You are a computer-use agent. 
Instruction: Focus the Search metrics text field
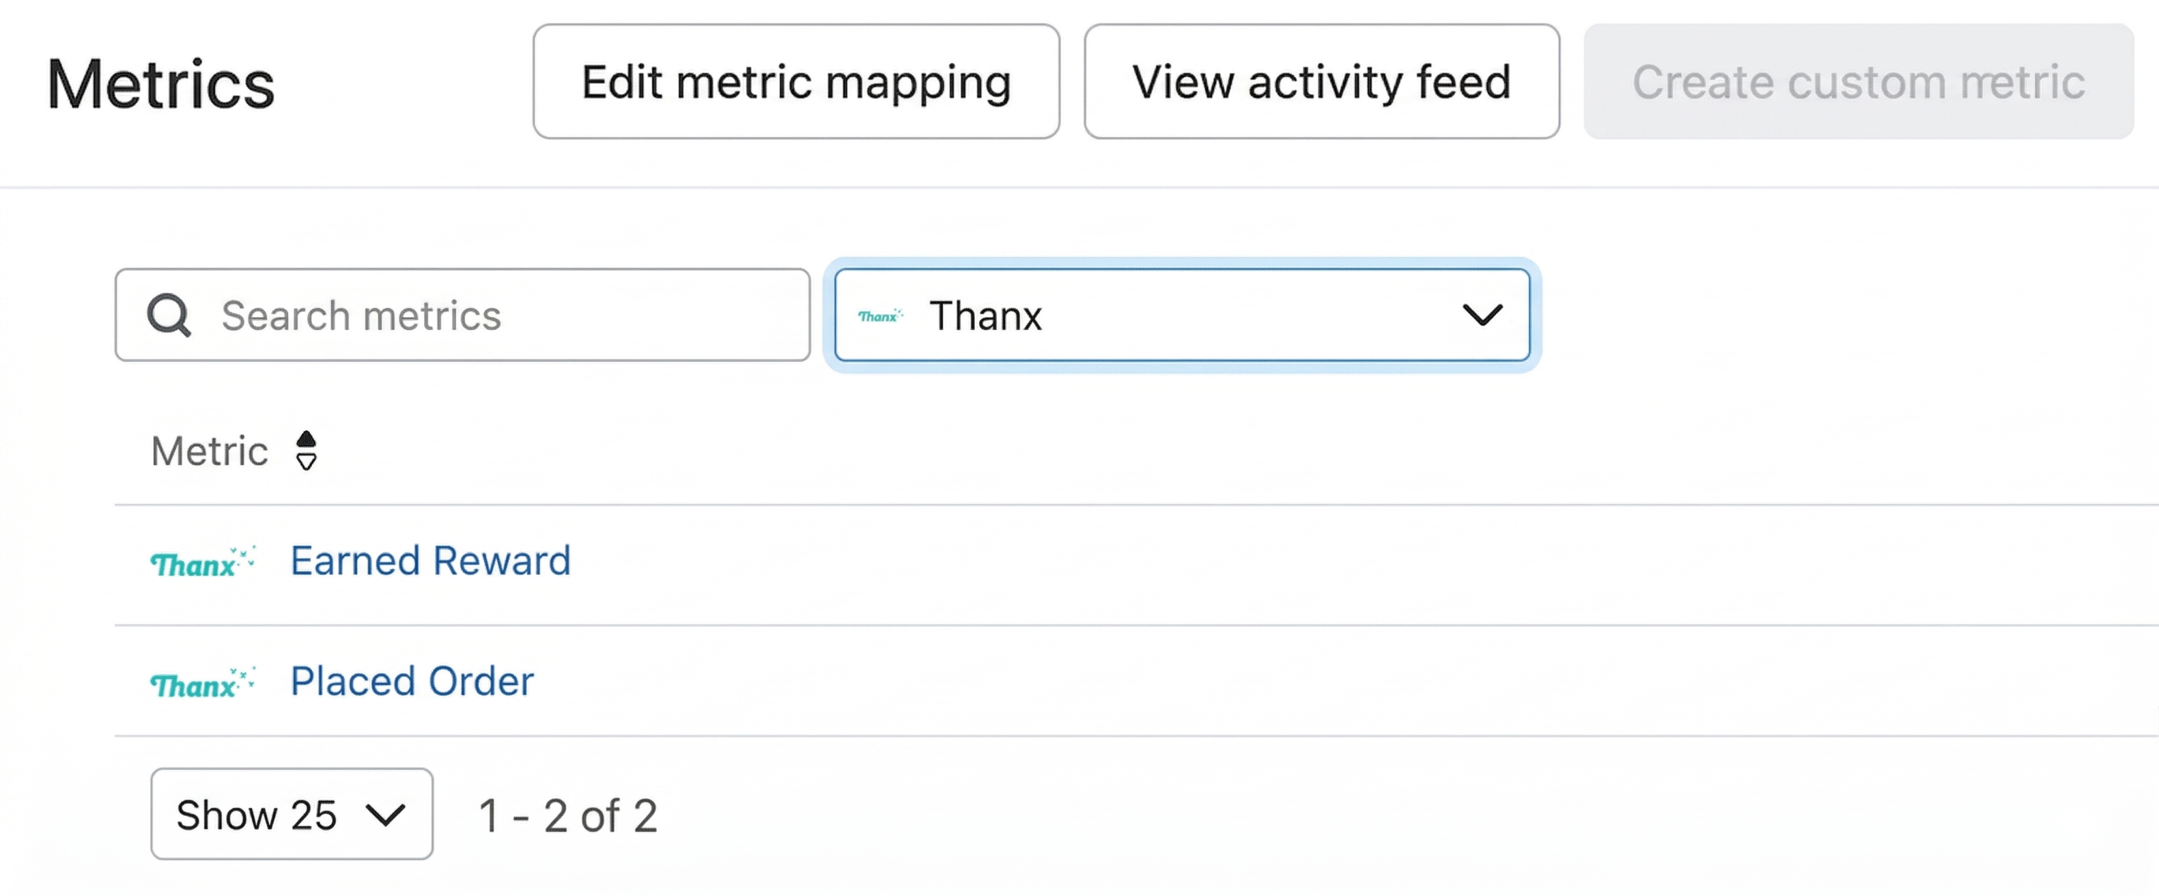click(x=503, y=315)
